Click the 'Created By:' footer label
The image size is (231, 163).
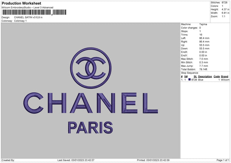[8, 160]
